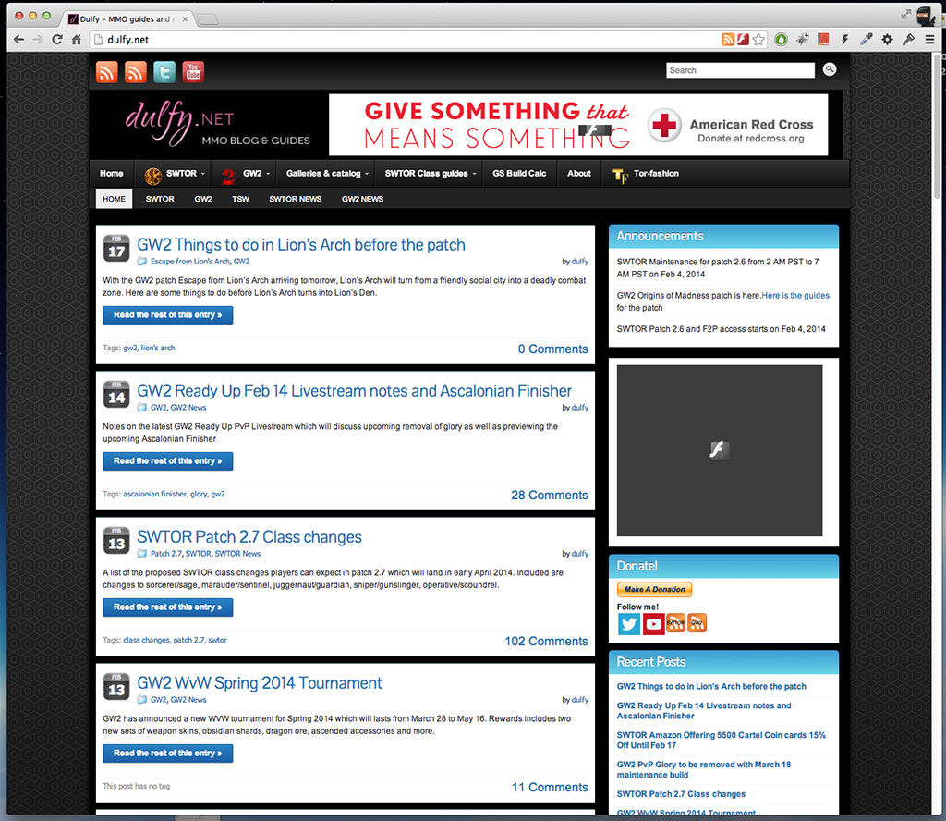Screen dimensions: 946x821
Task: Open the Home item in main navigation
Action: click(112, 174)
